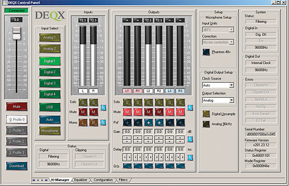Select the Digital 2 input
The height and width of the screenshot is (186, 289).
pos(50,72)
